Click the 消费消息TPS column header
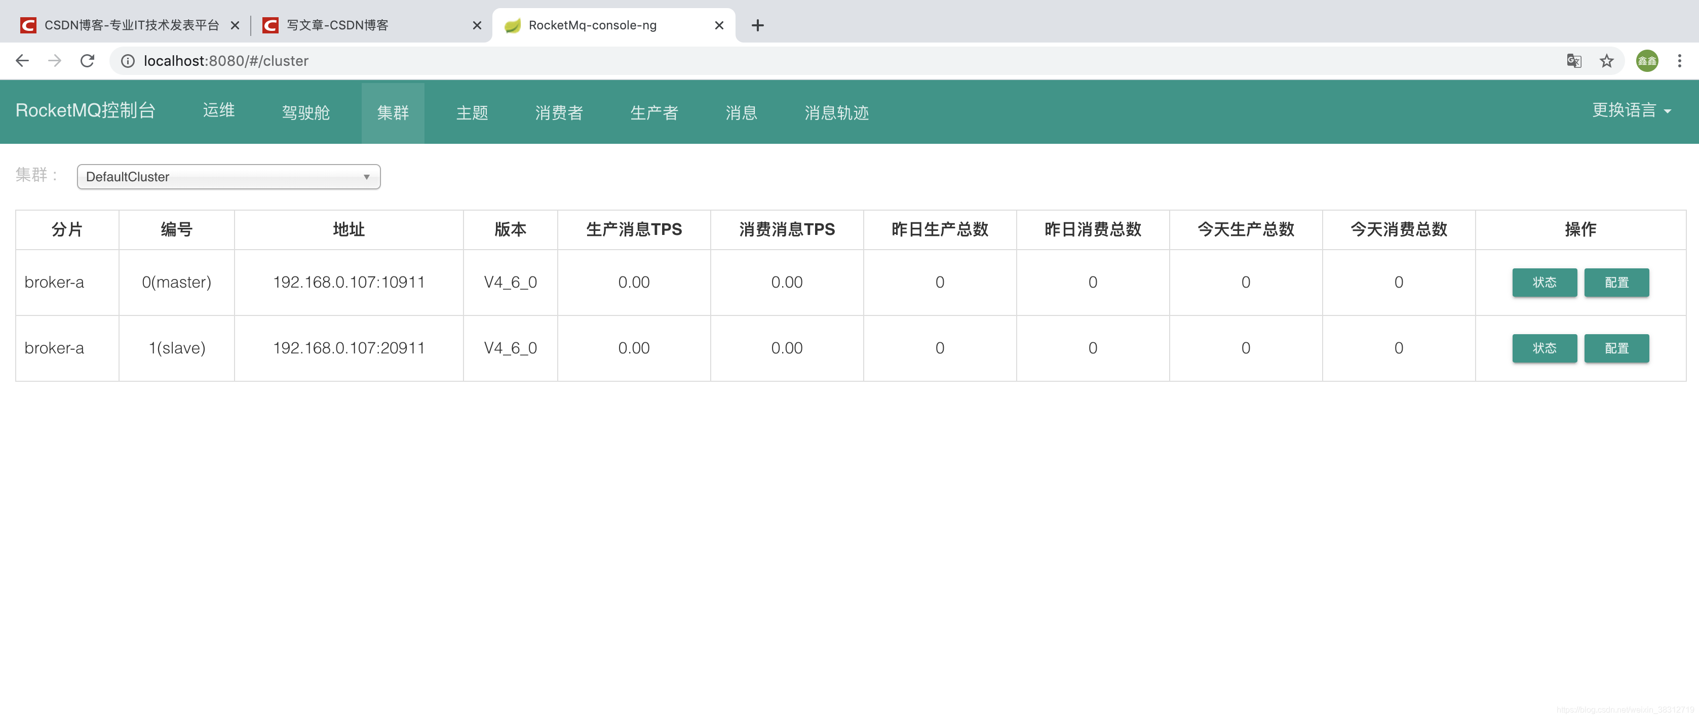The image size is (1699, 719). [x=787, y=229]
